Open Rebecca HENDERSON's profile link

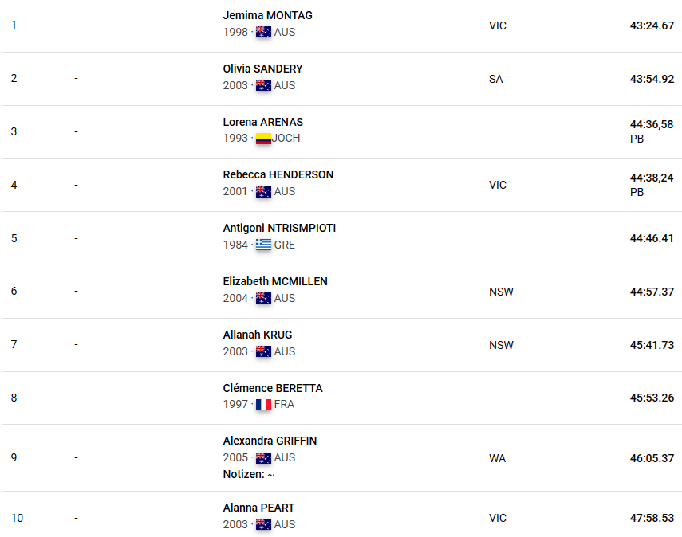278,174
